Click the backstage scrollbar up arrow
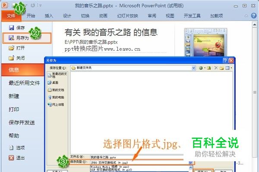259x172 pixels. [255, 25]
